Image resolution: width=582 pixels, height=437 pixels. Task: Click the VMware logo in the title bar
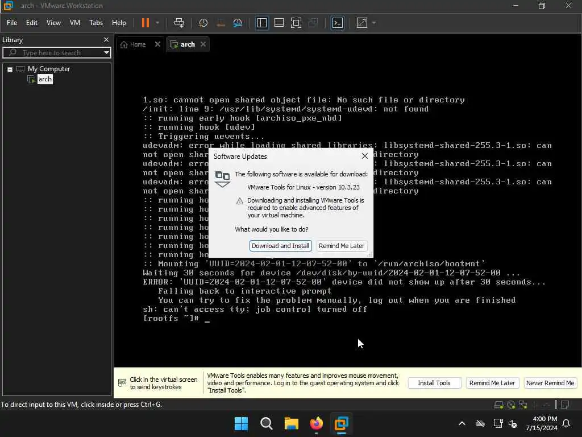click(8, 6)
